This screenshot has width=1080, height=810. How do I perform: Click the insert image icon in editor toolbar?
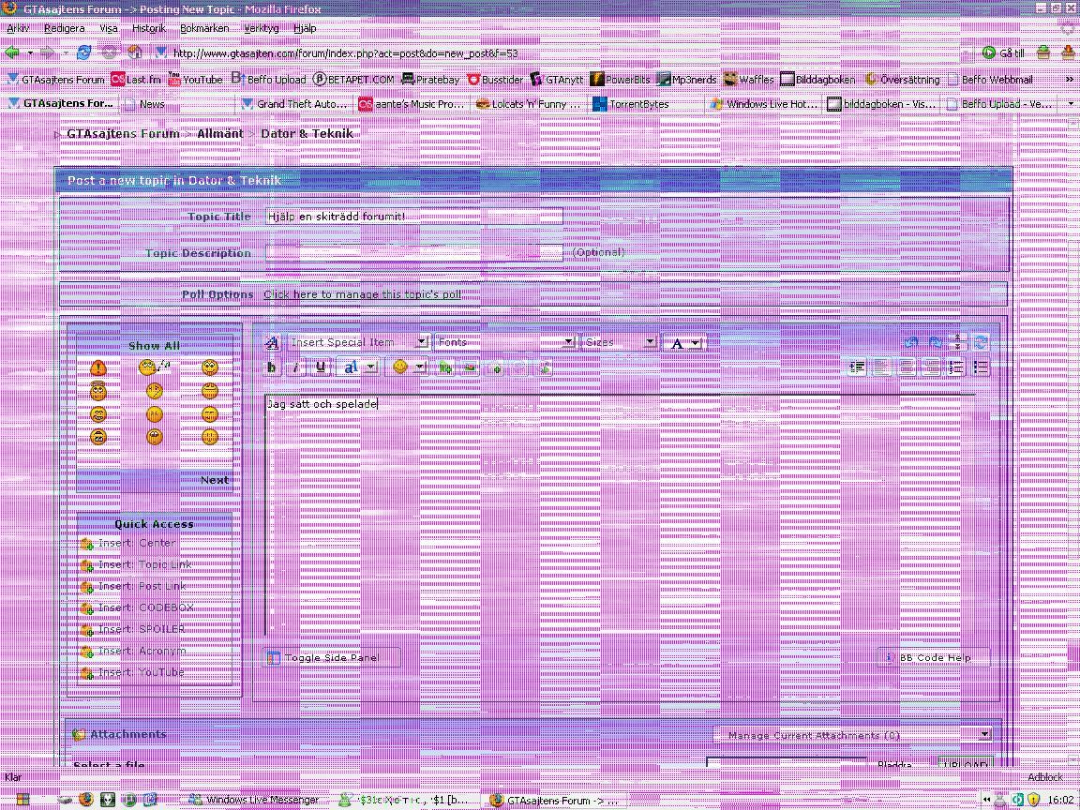(x=471, y=367)
